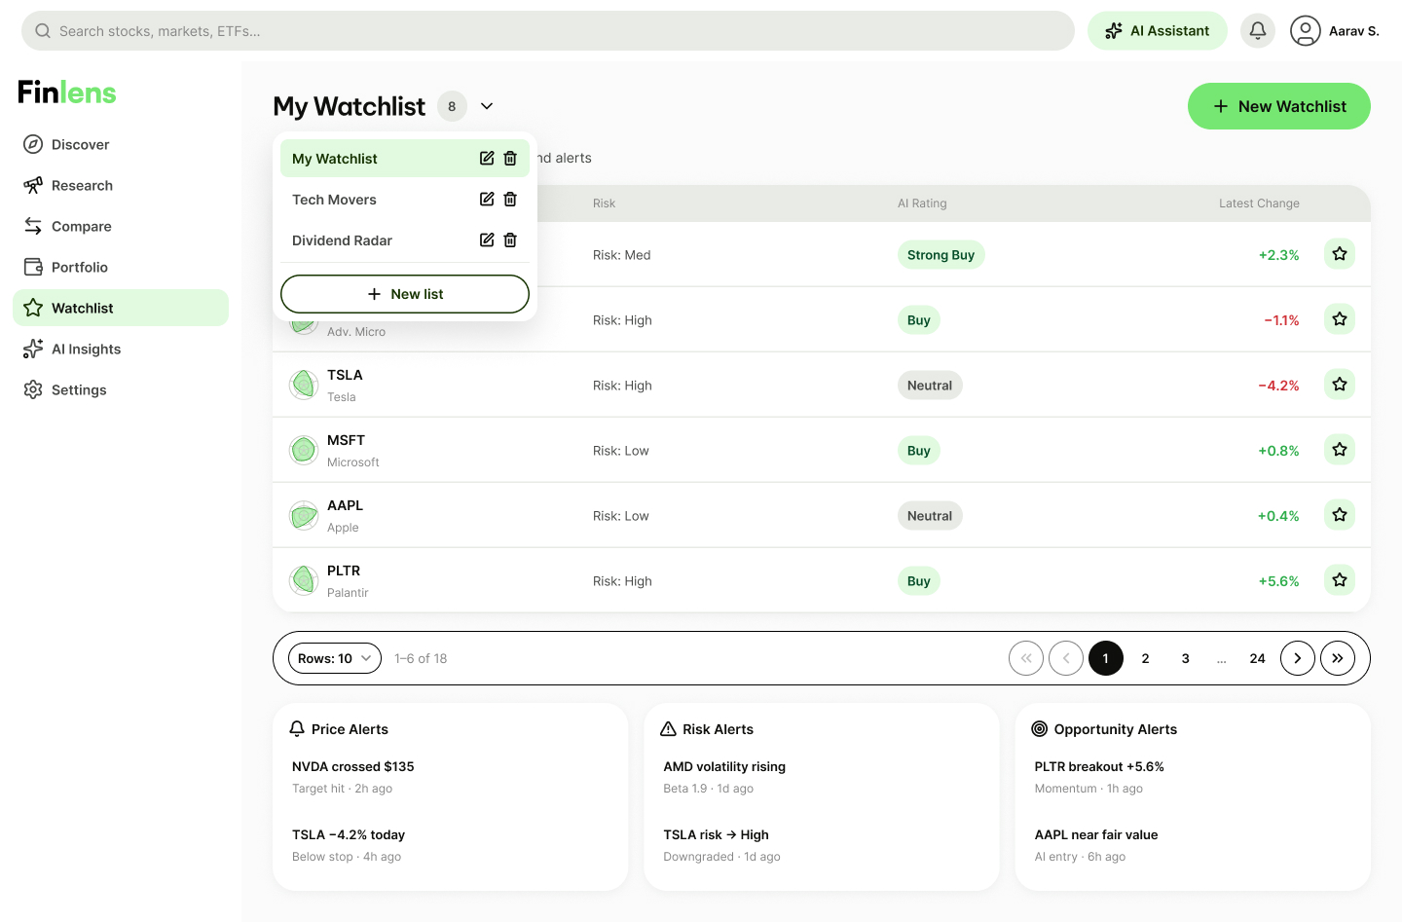The image size is (1402, 922).
Task: Delete the Dividend Radar list
Action: click(x=510, y=240)
